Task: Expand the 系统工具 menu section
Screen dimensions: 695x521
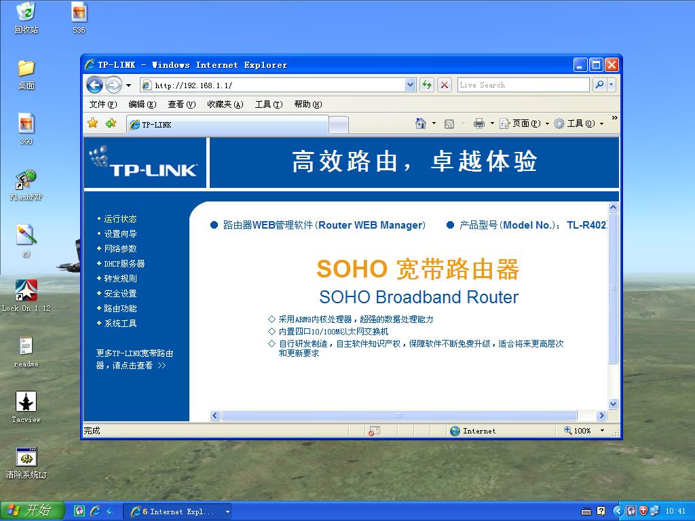Action: [120, 324]
